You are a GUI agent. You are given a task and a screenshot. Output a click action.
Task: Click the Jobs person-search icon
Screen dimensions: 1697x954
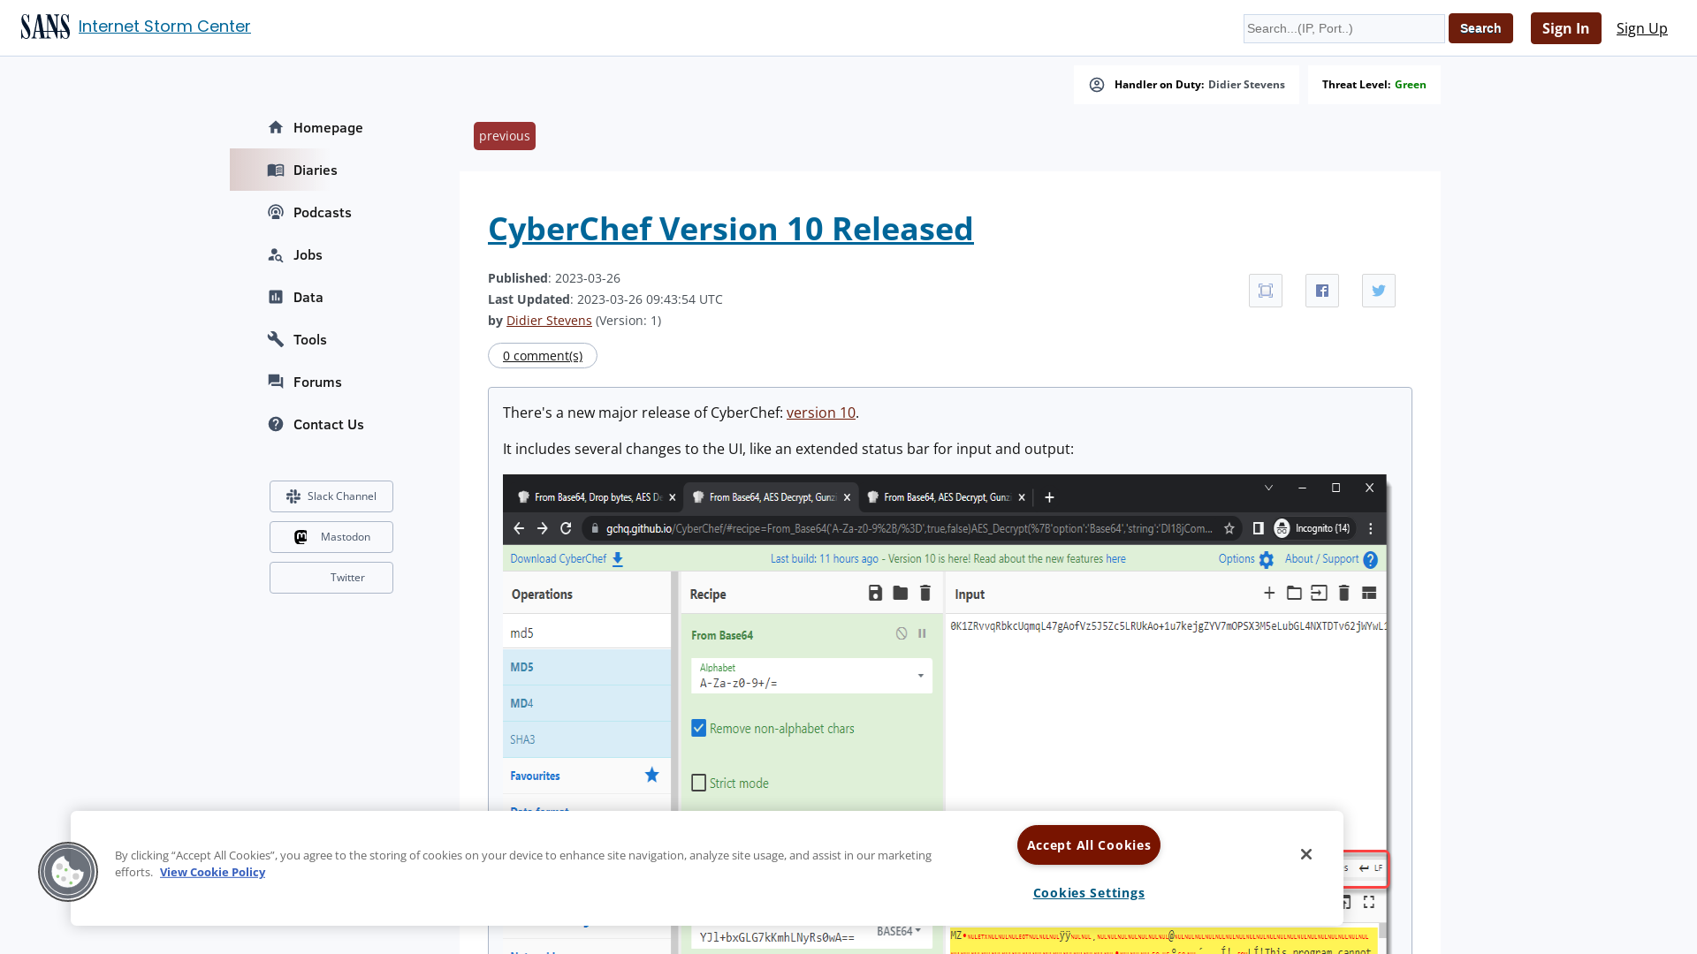(x=276, y=254)
